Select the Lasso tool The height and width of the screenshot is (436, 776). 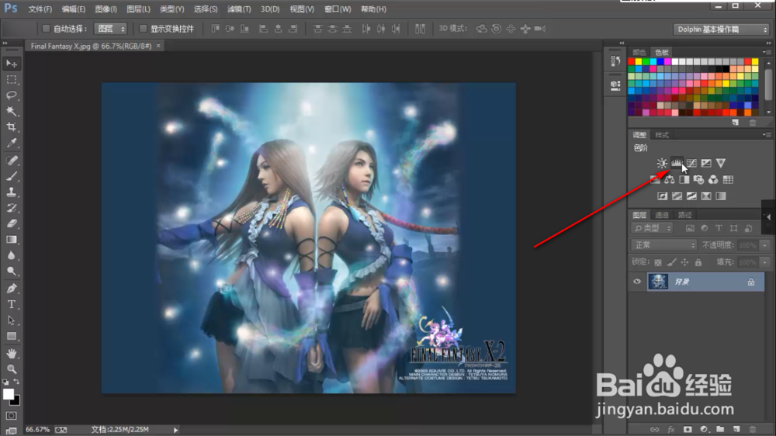click(12, 95)
